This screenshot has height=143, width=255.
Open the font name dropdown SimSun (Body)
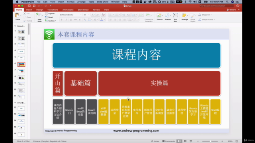(x=71, y=15)
